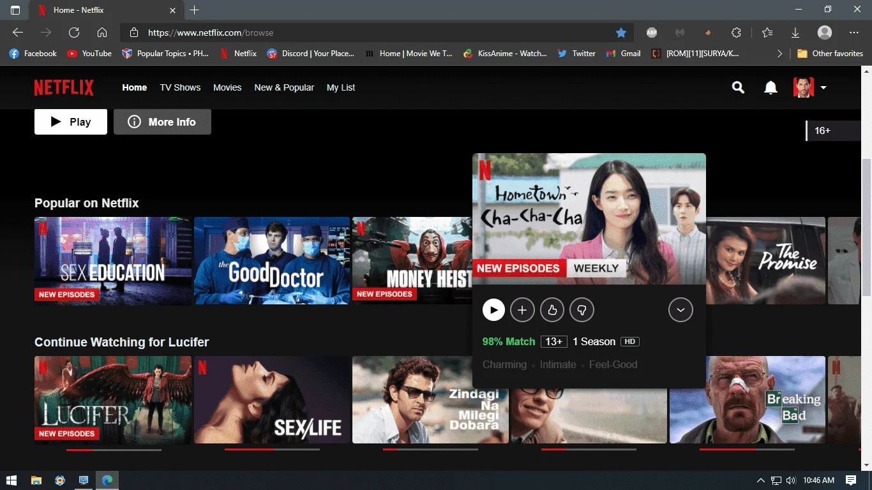Open the Movies section

[227, 87]
